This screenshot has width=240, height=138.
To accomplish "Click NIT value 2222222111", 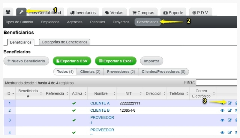I will 130,103.
